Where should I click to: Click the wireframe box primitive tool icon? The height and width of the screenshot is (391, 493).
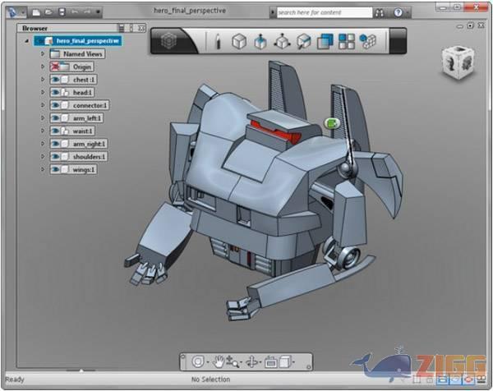coord(238,41)
